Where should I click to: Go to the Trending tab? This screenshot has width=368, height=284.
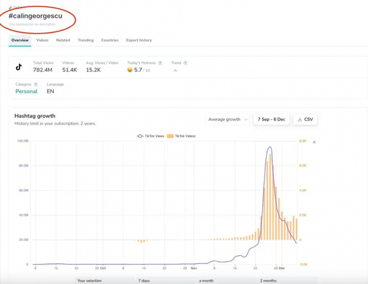pyautogui.click(x=86, y=40)
